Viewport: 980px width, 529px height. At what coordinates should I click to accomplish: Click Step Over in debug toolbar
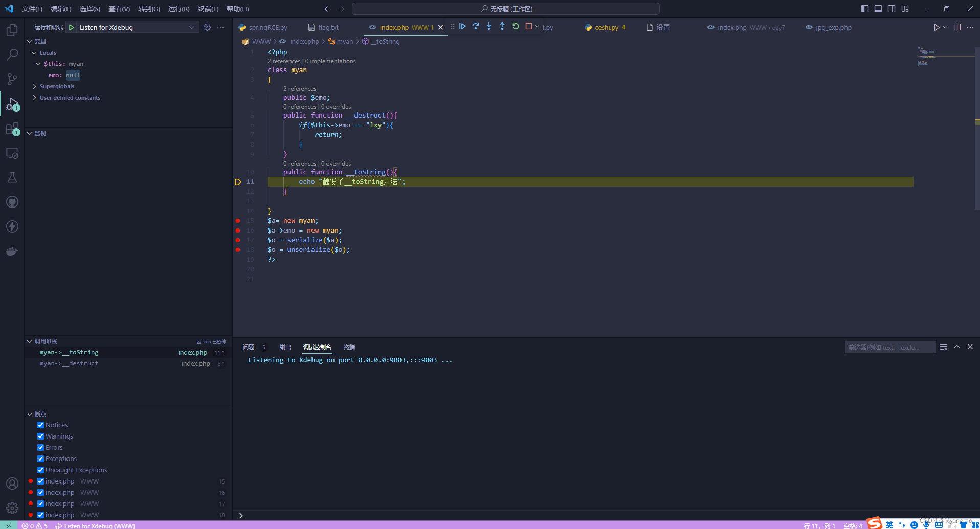pyautogui.click(x=476, y=26)
